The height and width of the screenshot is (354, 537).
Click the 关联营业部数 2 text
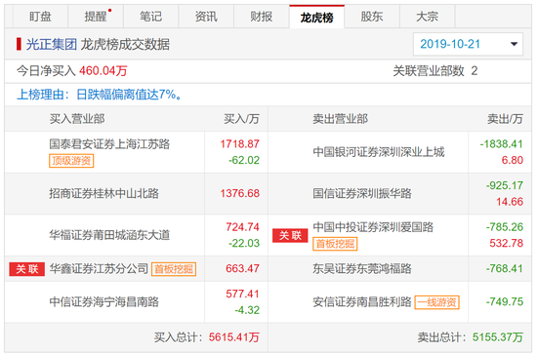(x=434, y=71)
